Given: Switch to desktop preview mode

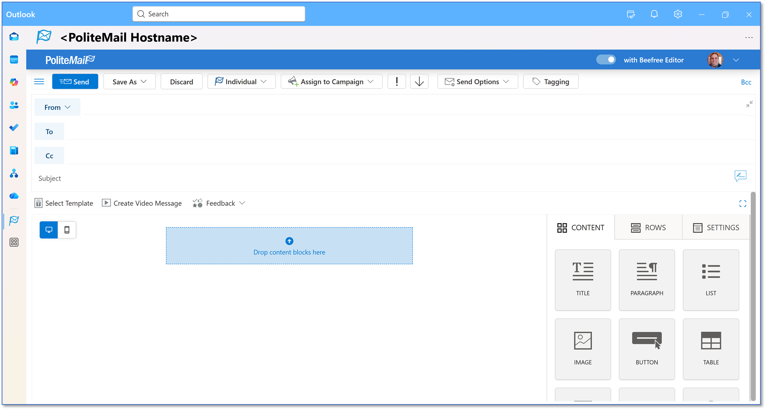Looking at the screenshot, I should 49,230.
